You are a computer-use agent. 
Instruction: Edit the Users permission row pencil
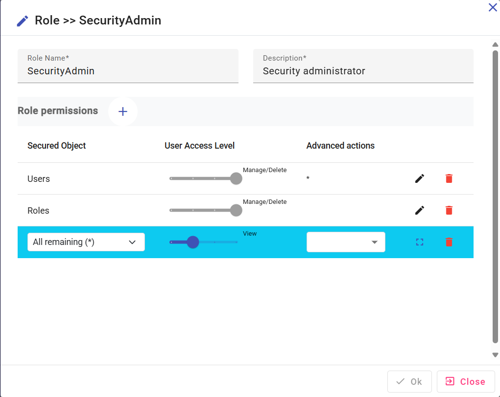420,178
